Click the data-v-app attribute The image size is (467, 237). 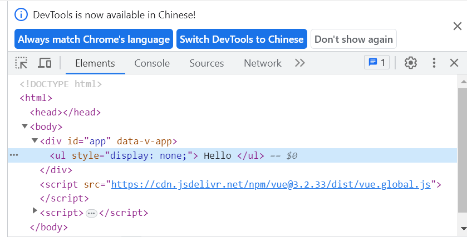click(x=144, y=141)
